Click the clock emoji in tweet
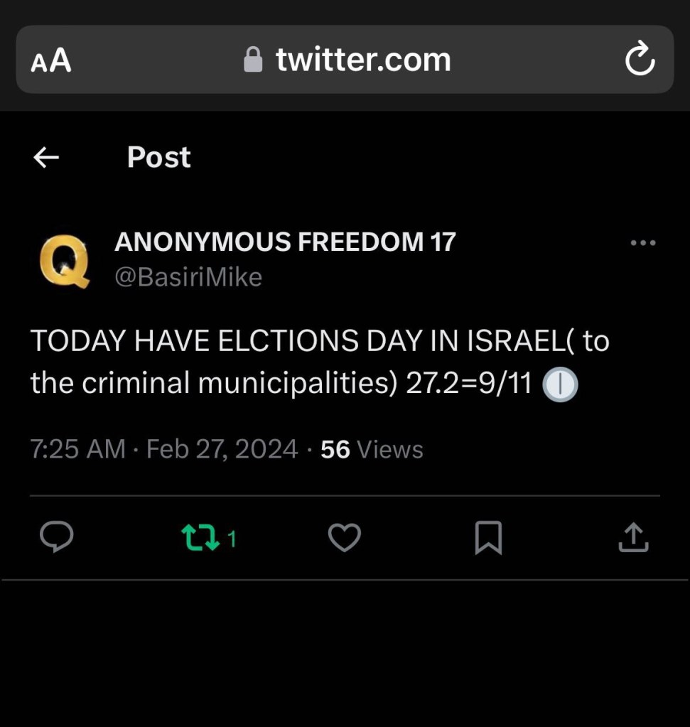This screenshot has width=690, height=727. (x=560, y=384)
